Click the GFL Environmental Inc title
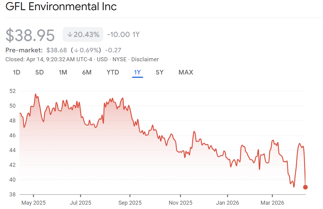Screen dimensions: 323x209 tap(61, 7)
